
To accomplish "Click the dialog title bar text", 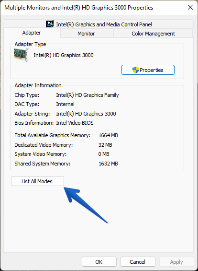I will 78,8.
